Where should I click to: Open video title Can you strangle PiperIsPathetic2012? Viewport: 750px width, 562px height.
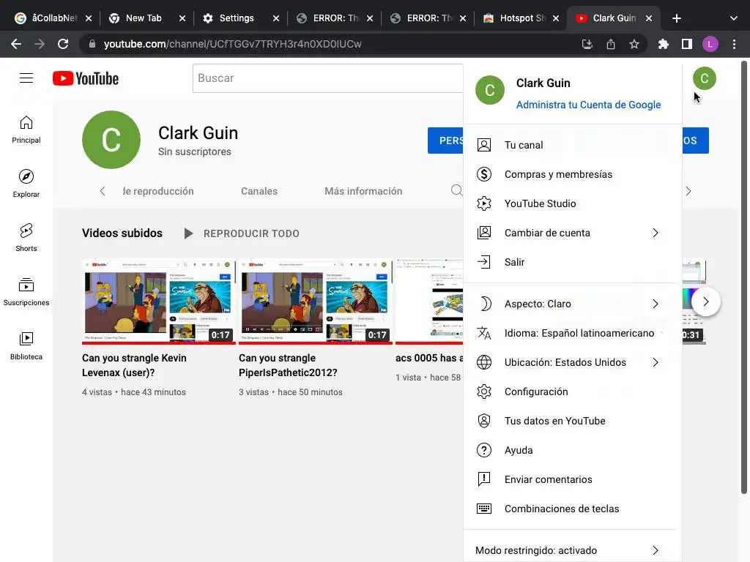tap(288, 365)
